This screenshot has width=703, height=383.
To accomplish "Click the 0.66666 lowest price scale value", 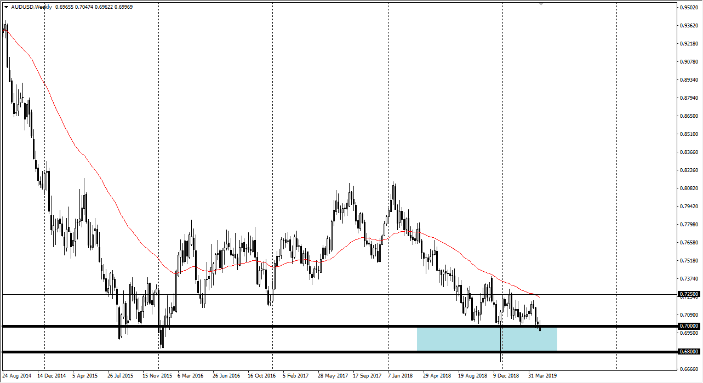I will click(x=688, y=368).
